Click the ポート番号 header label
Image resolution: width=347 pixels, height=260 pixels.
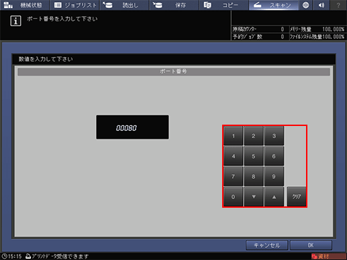pos(174,72)
